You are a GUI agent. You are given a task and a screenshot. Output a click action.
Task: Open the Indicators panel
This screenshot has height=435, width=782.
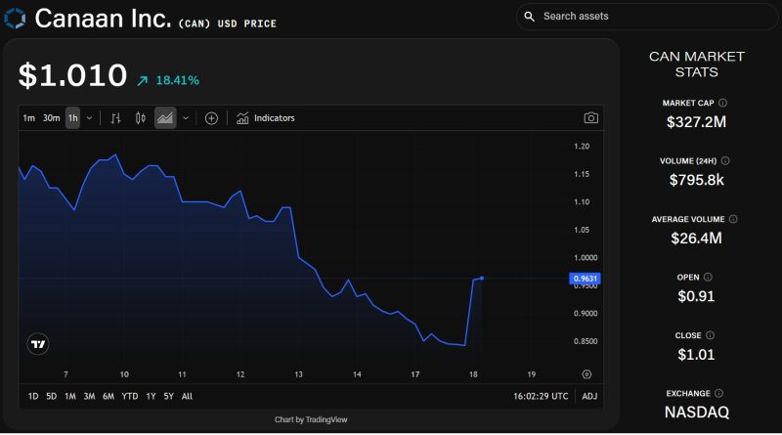(265, 118)
